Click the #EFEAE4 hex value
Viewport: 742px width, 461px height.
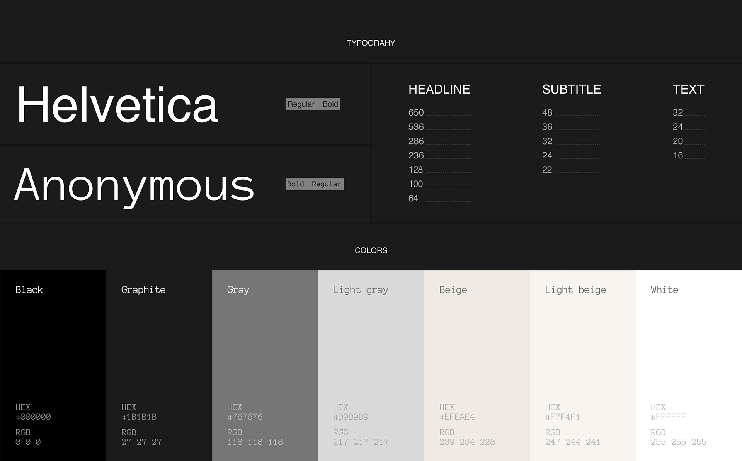pyautogui.click(x=457, y=417)
